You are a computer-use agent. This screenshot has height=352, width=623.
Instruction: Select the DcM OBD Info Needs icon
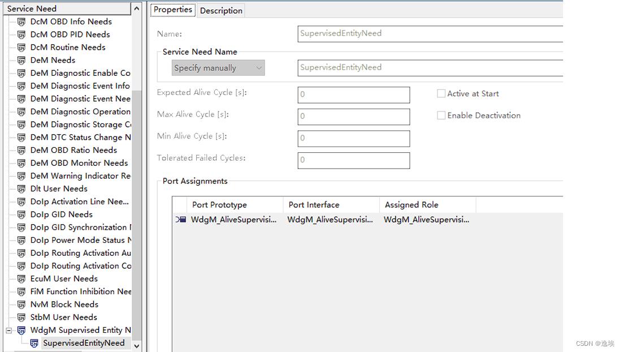pos(21,21)
